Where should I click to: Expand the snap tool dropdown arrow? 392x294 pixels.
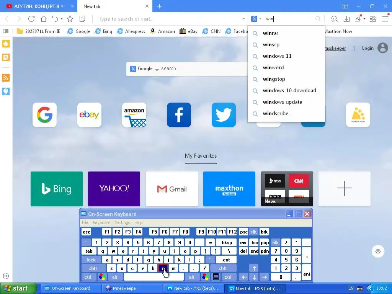pos(364,19)
